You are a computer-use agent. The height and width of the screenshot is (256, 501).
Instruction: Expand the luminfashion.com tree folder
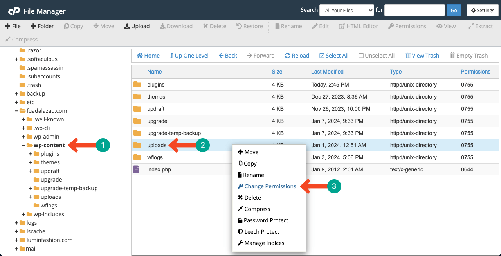click(x=16, y=240)
